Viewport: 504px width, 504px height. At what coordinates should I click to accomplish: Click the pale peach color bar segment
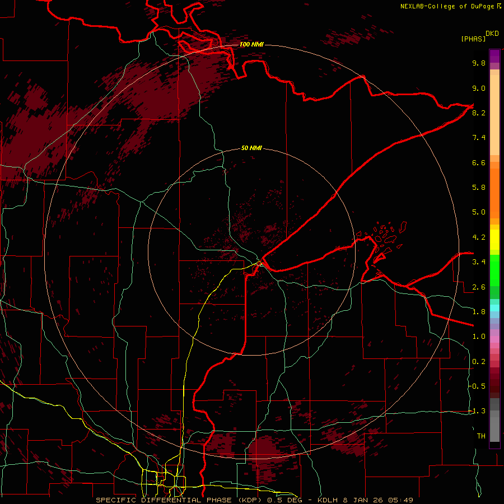(494, 116)
